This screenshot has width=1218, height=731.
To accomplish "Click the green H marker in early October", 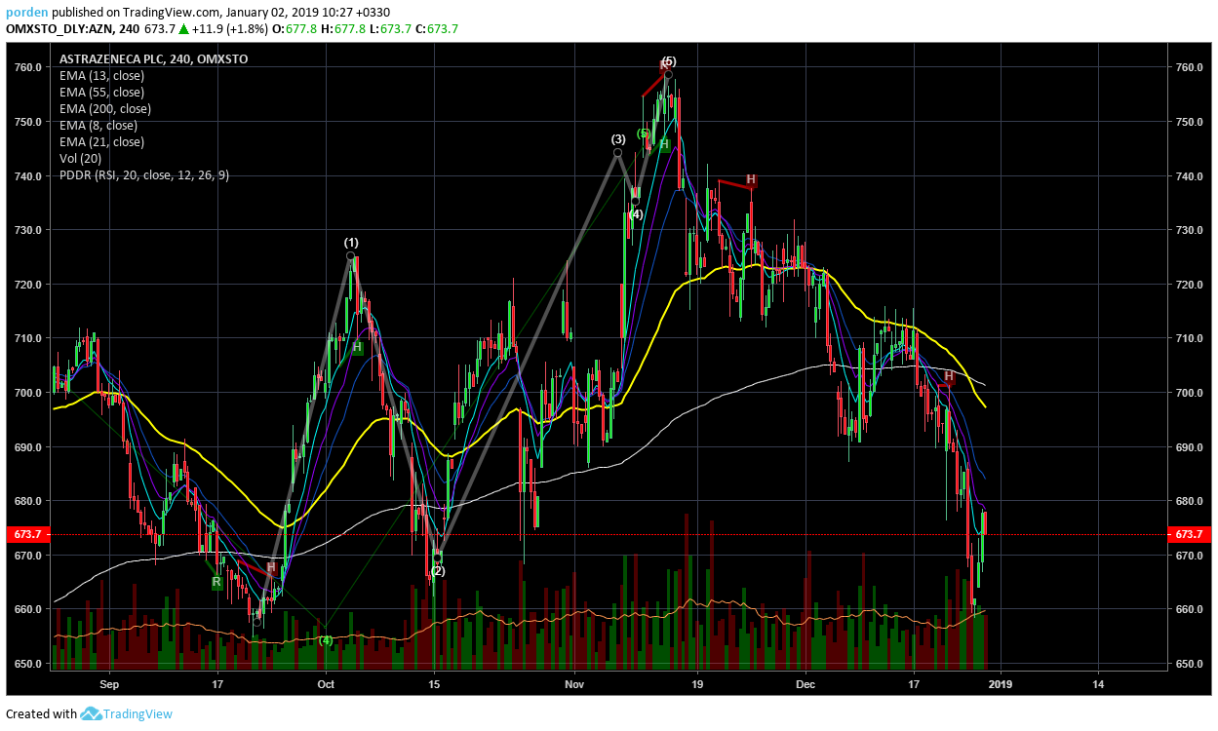I will 357,347.
